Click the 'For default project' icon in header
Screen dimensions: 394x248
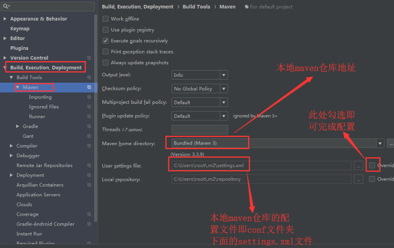tap(246, 7)
